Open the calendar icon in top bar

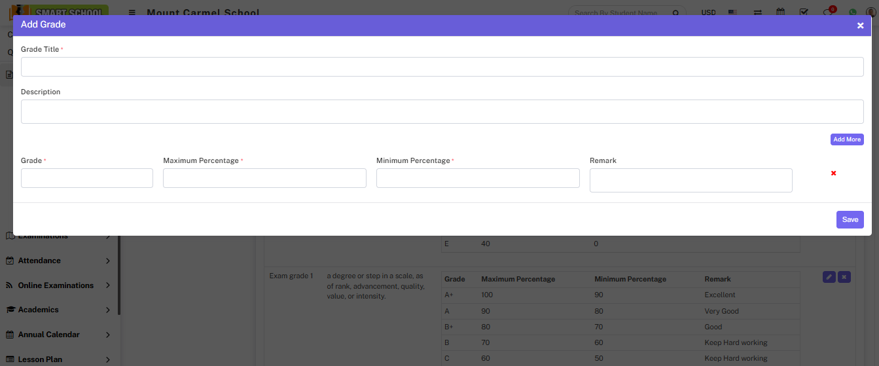point(780,12)
